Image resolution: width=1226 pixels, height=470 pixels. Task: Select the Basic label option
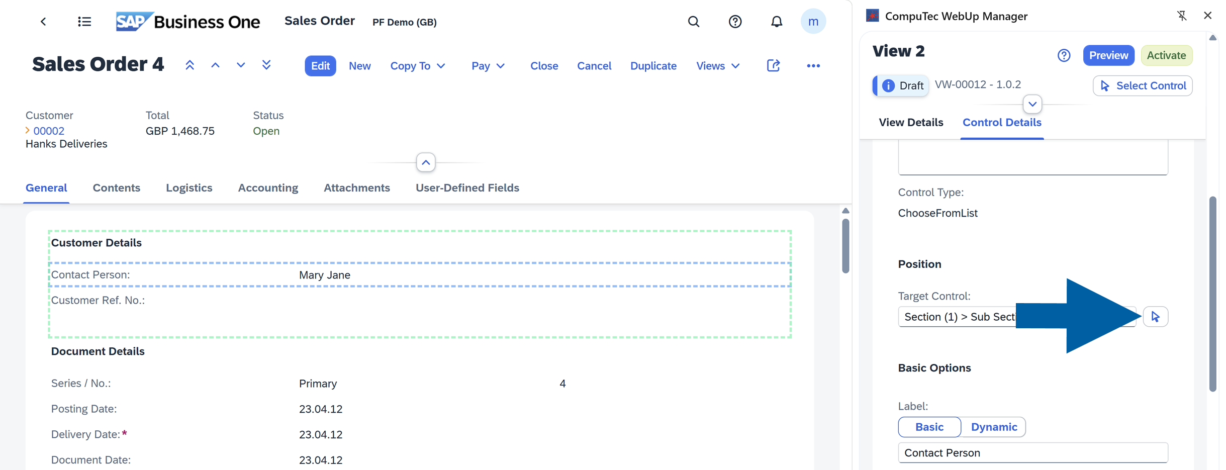[929, 426]
